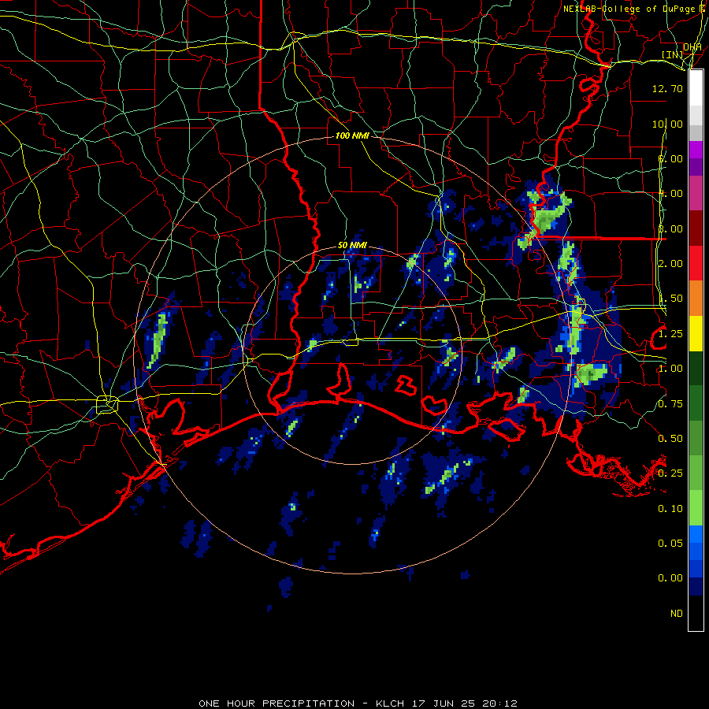Screen dimensions: 709x709
Task: Pick the orange legend swatch near 1.50
Action: pyautogui.click(x=696, y=299)
